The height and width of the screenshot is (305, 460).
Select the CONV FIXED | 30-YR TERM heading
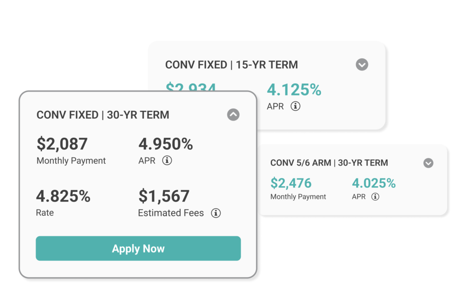103,115
